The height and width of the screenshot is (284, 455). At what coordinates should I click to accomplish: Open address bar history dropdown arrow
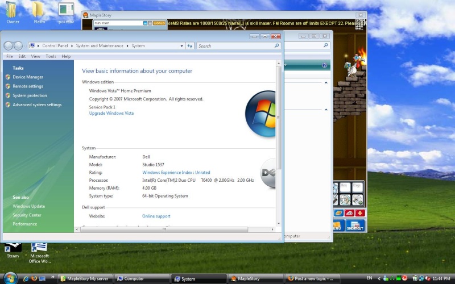[x=181, y=46]
